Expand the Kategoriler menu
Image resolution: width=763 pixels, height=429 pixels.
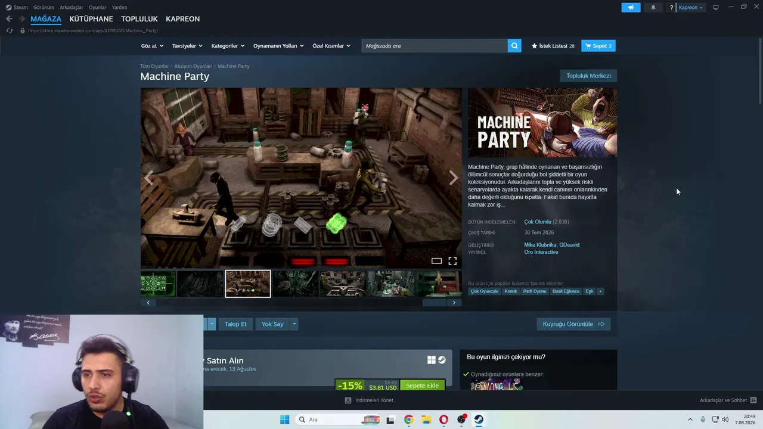[228, 46]
